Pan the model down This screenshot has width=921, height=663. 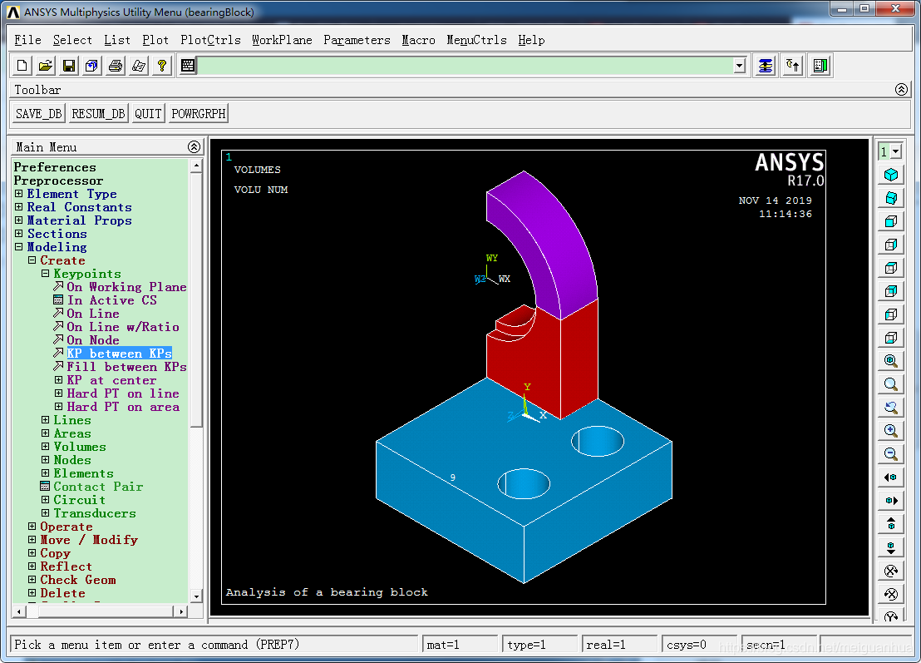891,547
